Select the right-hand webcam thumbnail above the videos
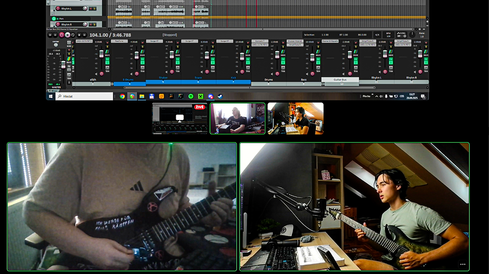The height and width of the screenshot is (274, 489). coord(295,118)
